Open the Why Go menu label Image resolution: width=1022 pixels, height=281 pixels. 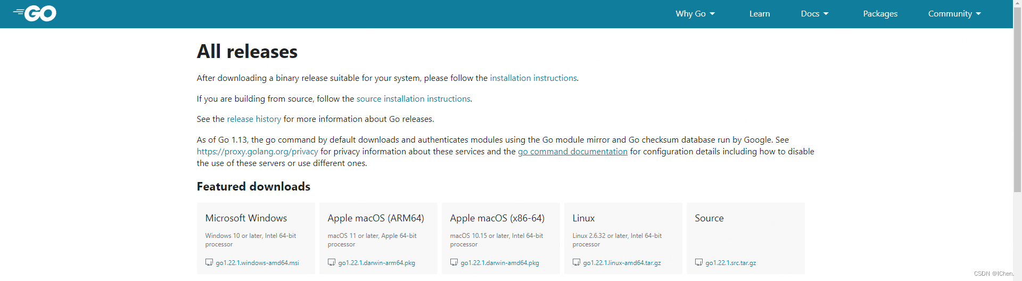pos(690,14)
